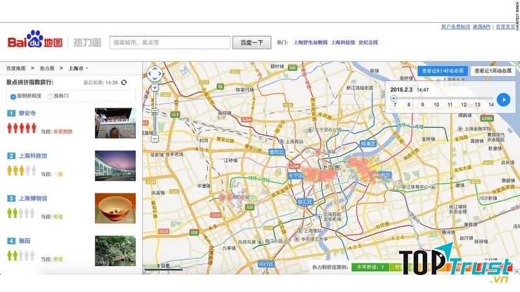Click the 上海金融学院 marker on the map
520x292 pixels.
coord(460,128)
